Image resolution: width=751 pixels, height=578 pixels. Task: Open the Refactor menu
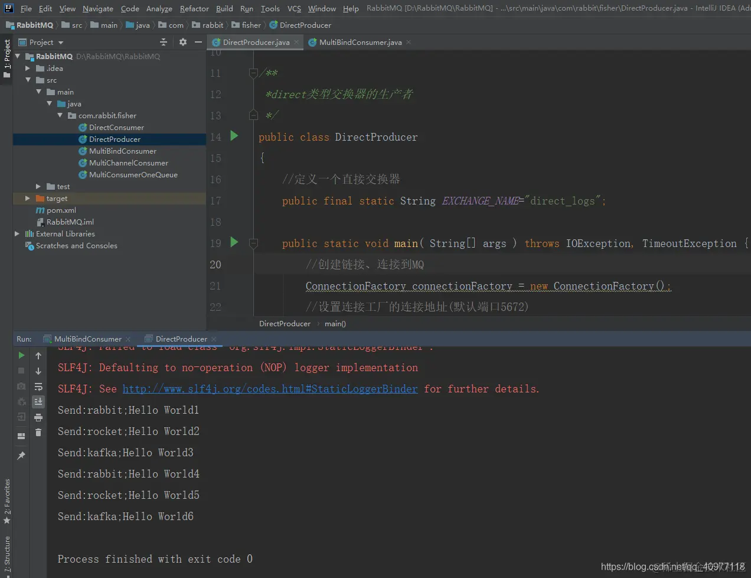point(194,8)
